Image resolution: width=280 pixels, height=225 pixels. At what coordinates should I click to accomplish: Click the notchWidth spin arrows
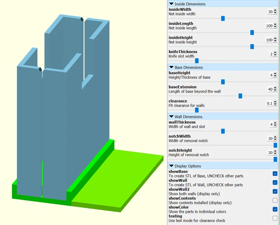click(x=275, y=139)
